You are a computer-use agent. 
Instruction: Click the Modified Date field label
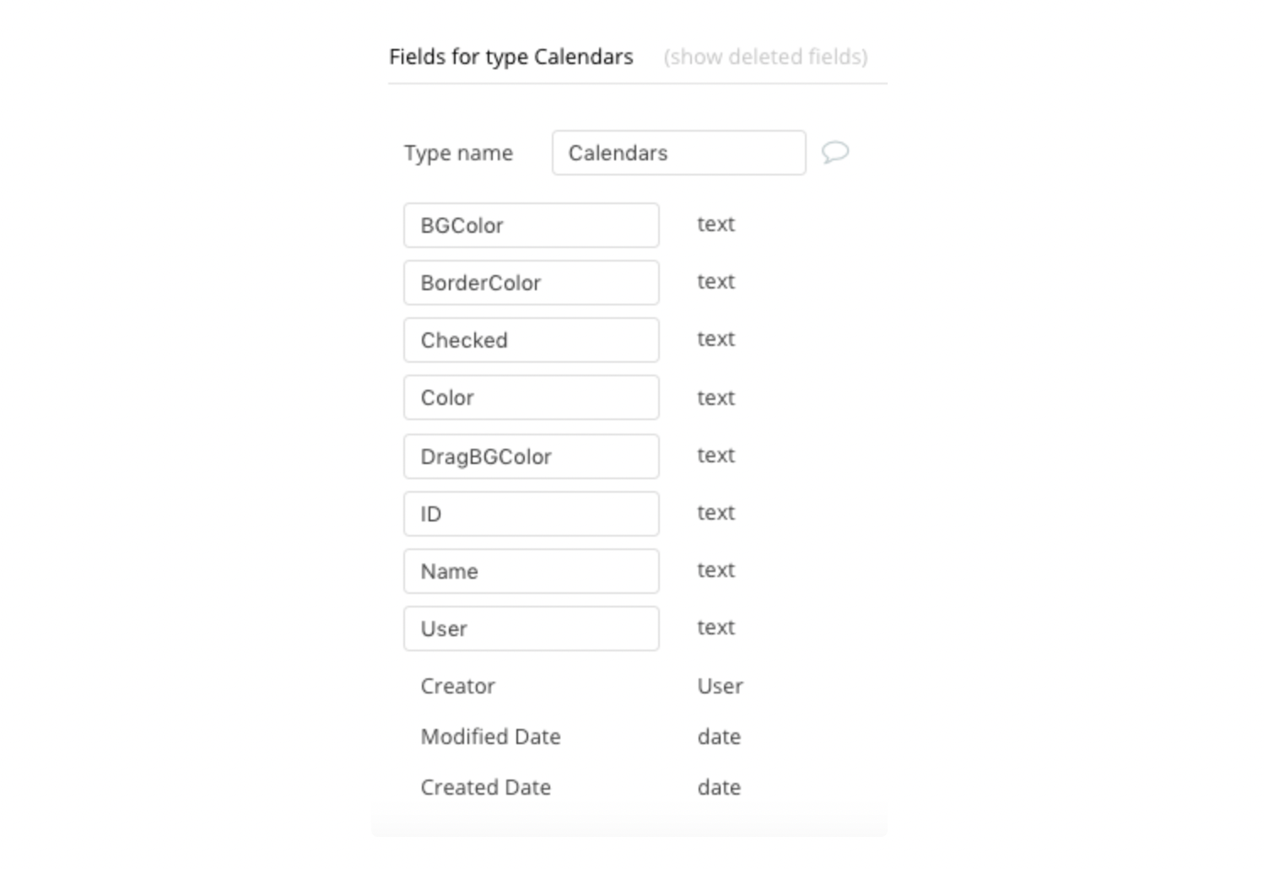[490, 737]
